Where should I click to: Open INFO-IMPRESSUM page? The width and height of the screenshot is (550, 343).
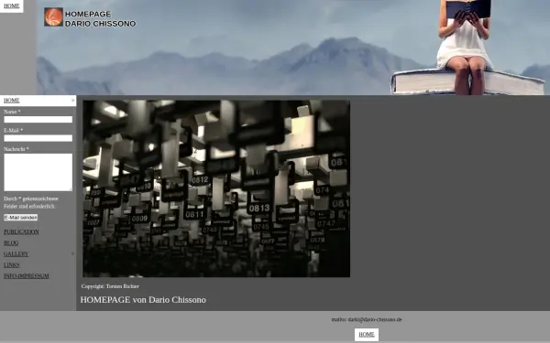tap(27, 276)
